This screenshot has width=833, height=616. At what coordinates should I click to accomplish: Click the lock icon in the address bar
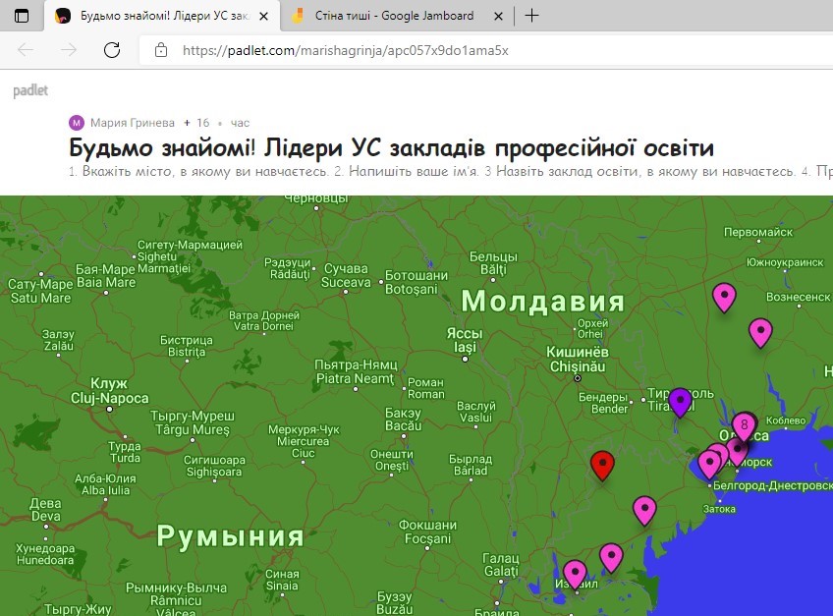[x=161, y=50]
